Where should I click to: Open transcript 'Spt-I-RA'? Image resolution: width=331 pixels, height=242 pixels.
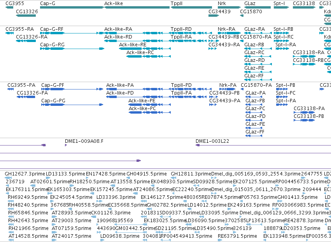coord(286,45)
